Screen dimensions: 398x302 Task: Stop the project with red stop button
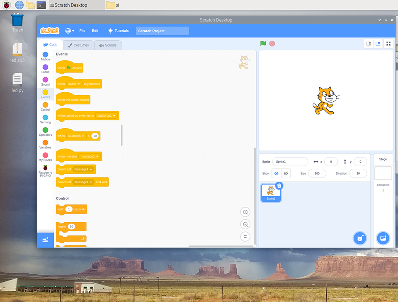[x=272, y=43]
